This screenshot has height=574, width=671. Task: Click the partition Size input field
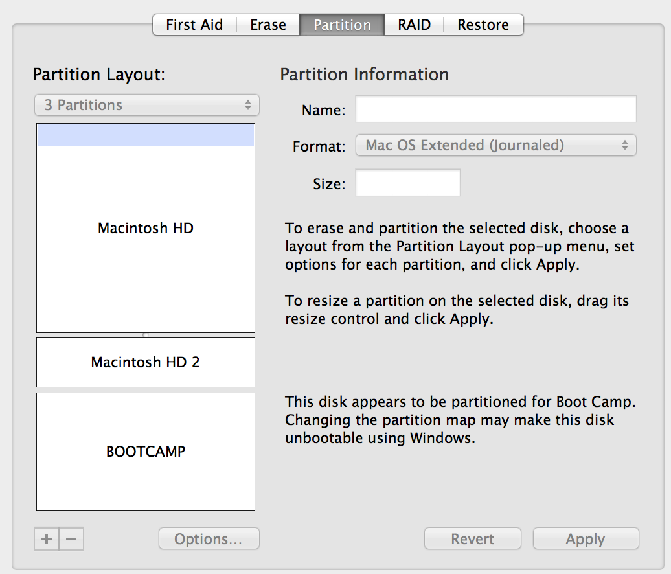point(408,183)
